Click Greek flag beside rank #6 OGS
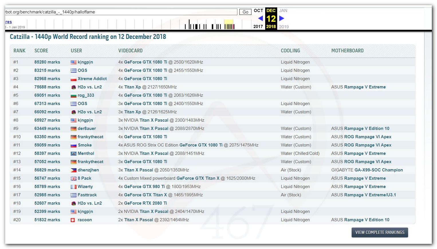The height and width of the screenshot is (249, 437). coord(74,104)
